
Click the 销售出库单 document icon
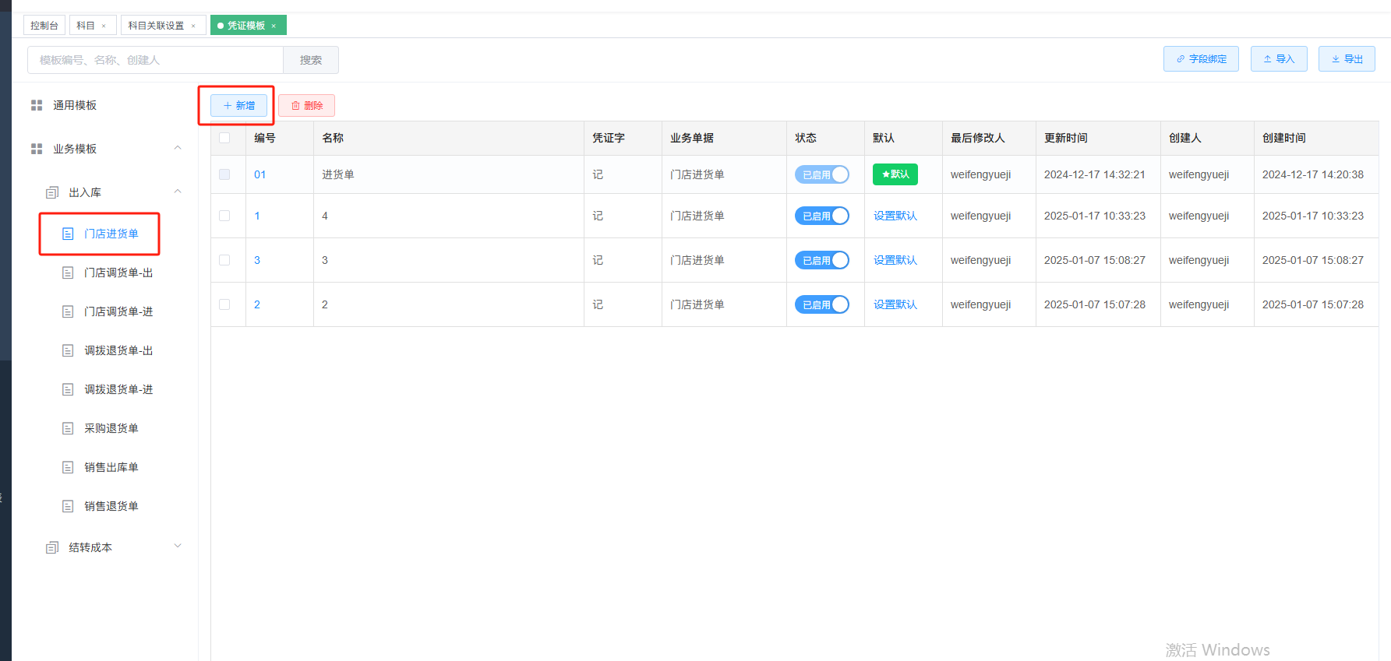(x=68, y=467)
